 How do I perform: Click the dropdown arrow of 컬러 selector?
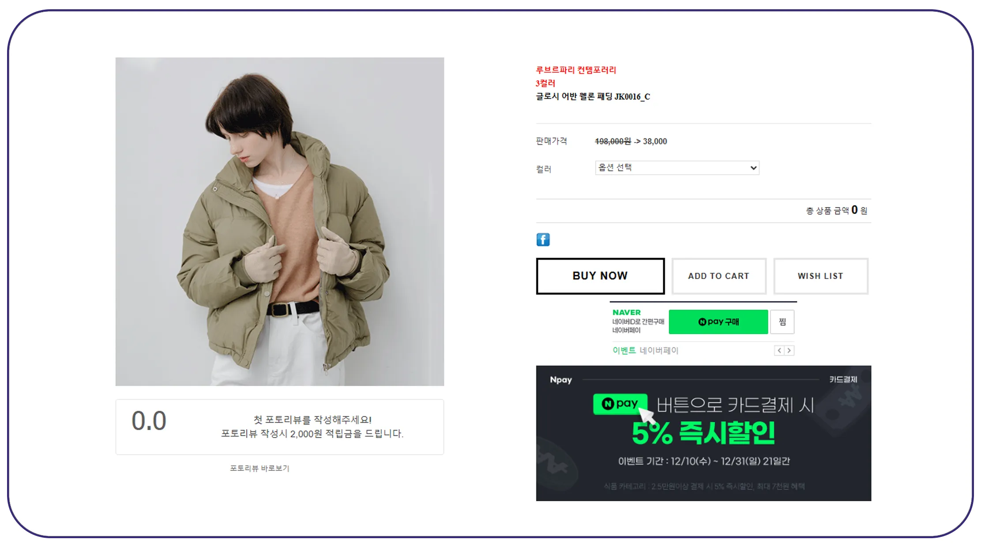753,168
